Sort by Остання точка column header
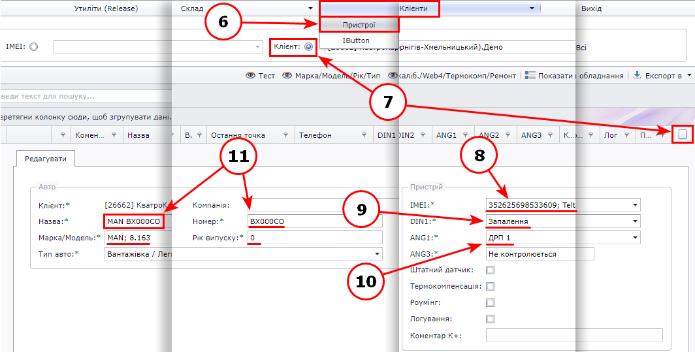 pos(238,135)
